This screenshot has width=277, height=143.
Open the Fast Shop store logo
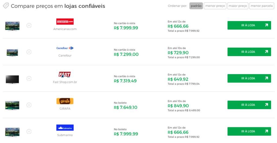[65, 75]
